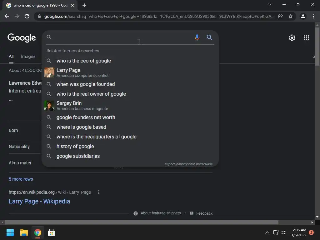Click the Feedback link
The image size is (320, 240).
204,213
